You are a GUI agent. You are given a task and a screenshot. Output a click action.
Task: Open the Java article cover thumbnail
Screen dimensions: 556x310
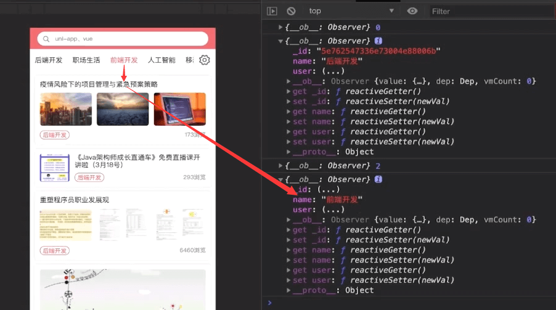tap(55, 168)
